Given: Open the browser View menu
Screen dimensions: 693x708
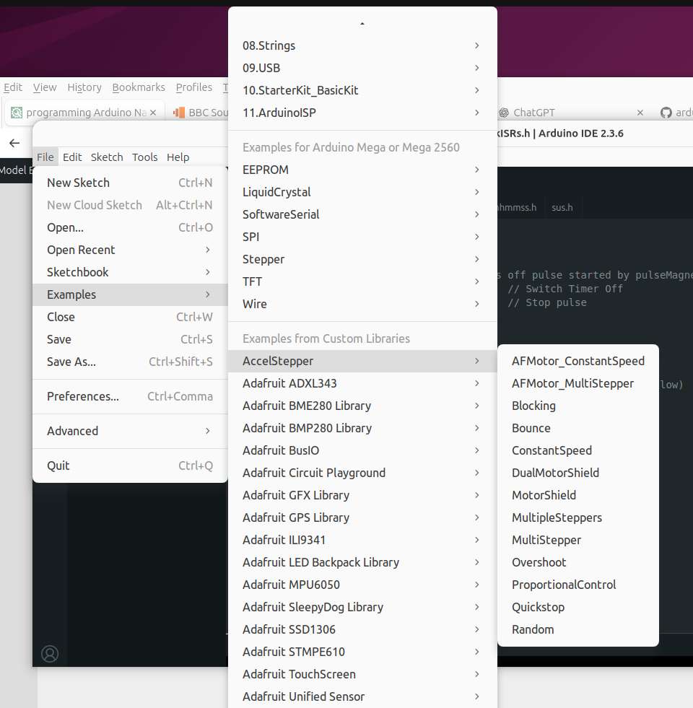Looking at the screenshot, I should [x=45, y=87].
